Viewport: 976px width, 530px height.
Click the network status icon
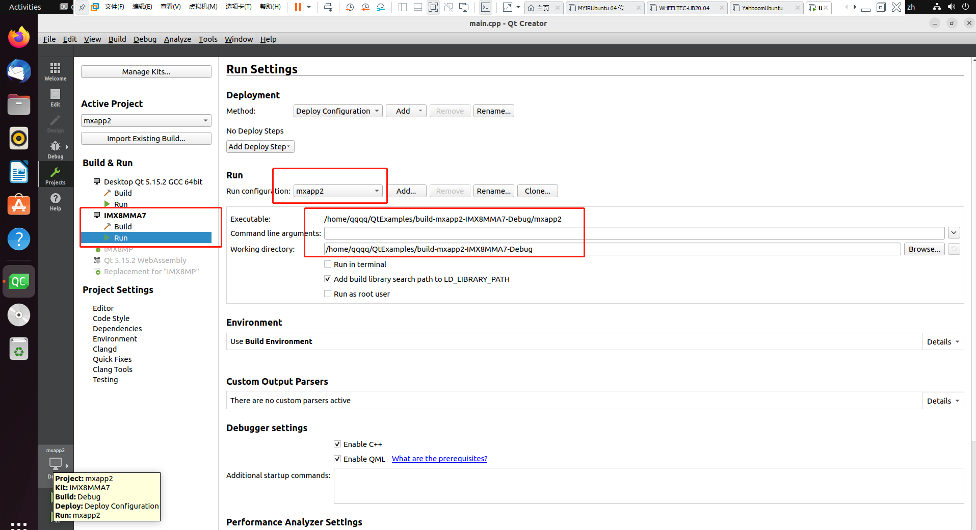[937, 7]
